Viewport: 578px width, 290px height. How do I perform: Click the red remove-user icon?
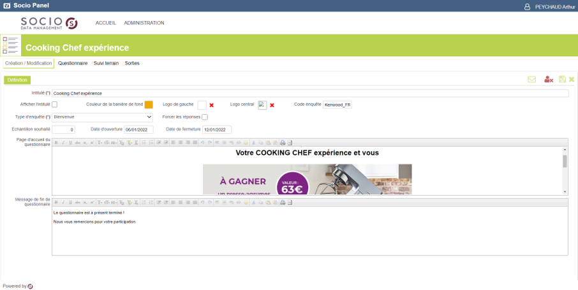549,79
